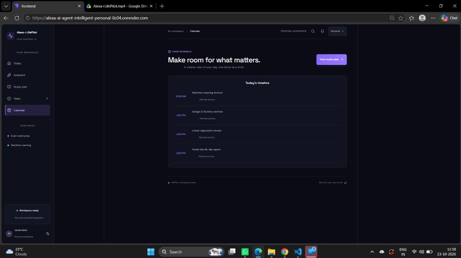Screen dimensions: 461x258
Task: Open Visual Studio Code from the taskbar
Action: 298,252
